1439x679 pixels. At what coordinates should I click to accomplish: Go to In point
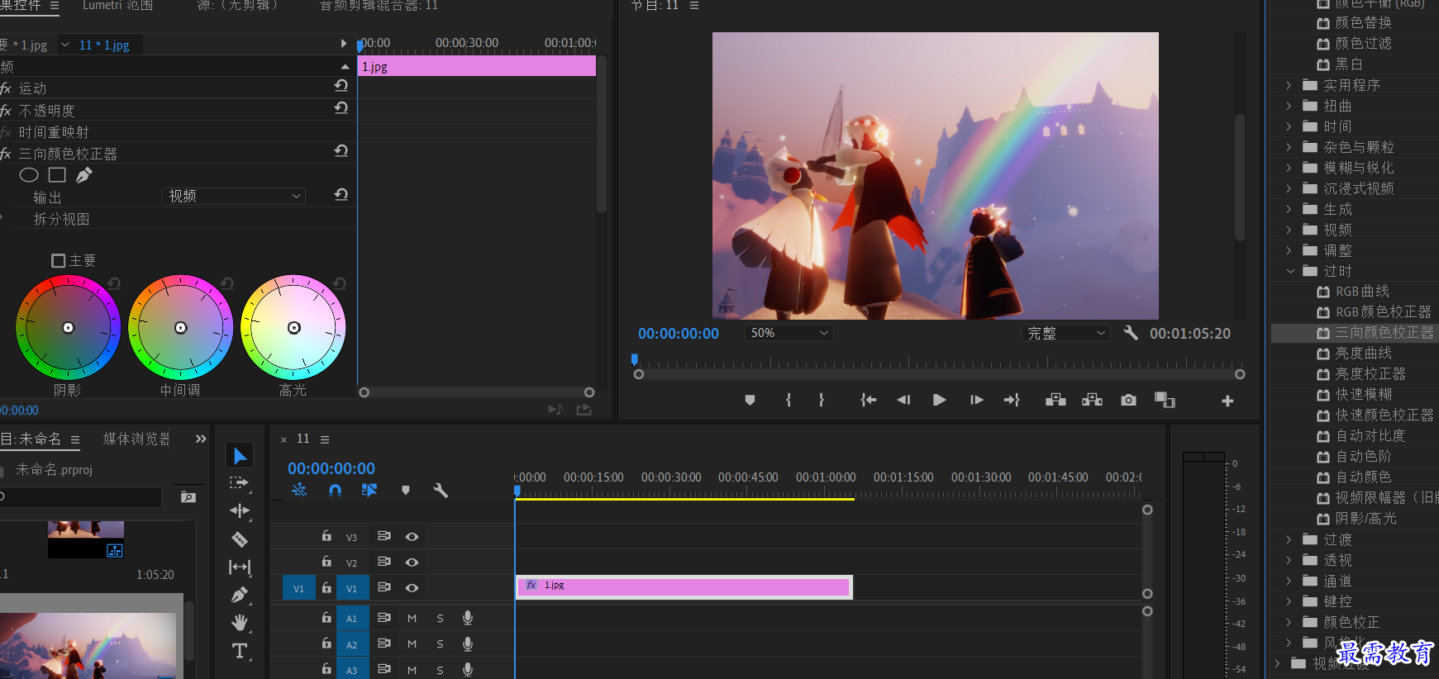868,400
